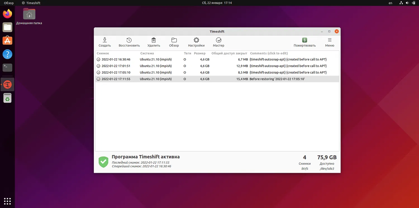Click the Программа Timeshift активна status heading
Screen dimensions: 419x208
point(146,157)
